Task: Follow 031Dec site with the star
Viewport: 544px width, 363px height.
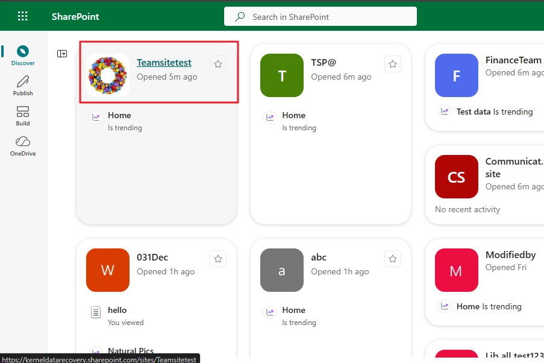Action: tap(218, 259)
